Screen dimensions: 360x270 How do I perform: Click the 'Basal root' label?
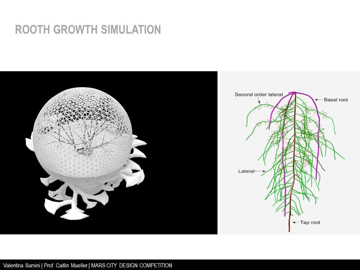coord(336,100)
